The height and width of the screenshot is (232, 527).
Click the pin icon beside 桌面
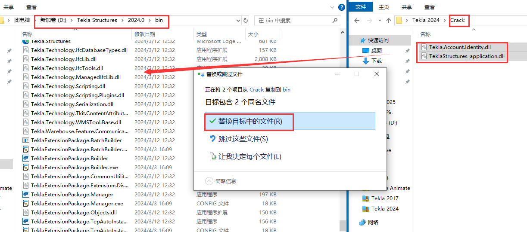(x=407, y=51)
